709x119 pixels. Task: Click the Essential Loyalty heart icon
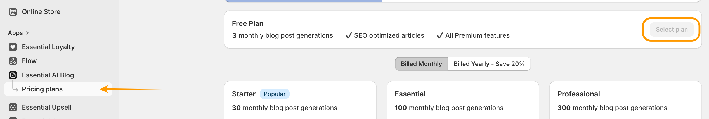(13, 47)
